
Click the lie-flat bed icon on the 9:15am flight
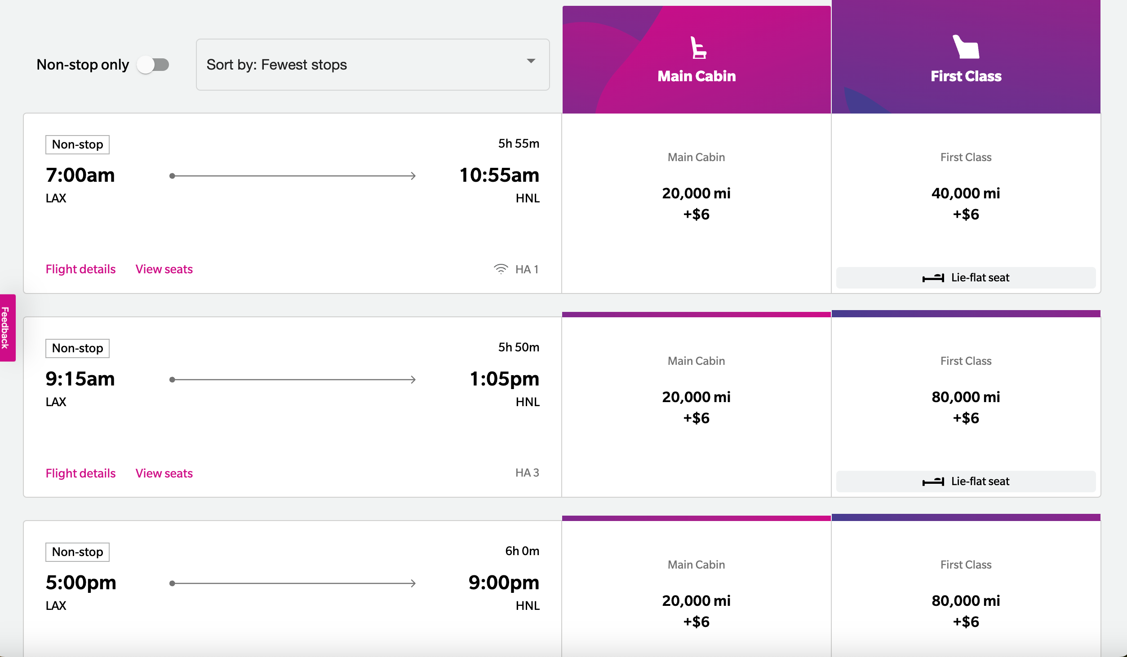tap(933, 482)
